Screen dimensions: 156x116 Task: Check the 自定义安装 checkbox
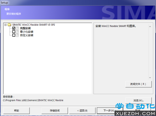click(14, 35)
